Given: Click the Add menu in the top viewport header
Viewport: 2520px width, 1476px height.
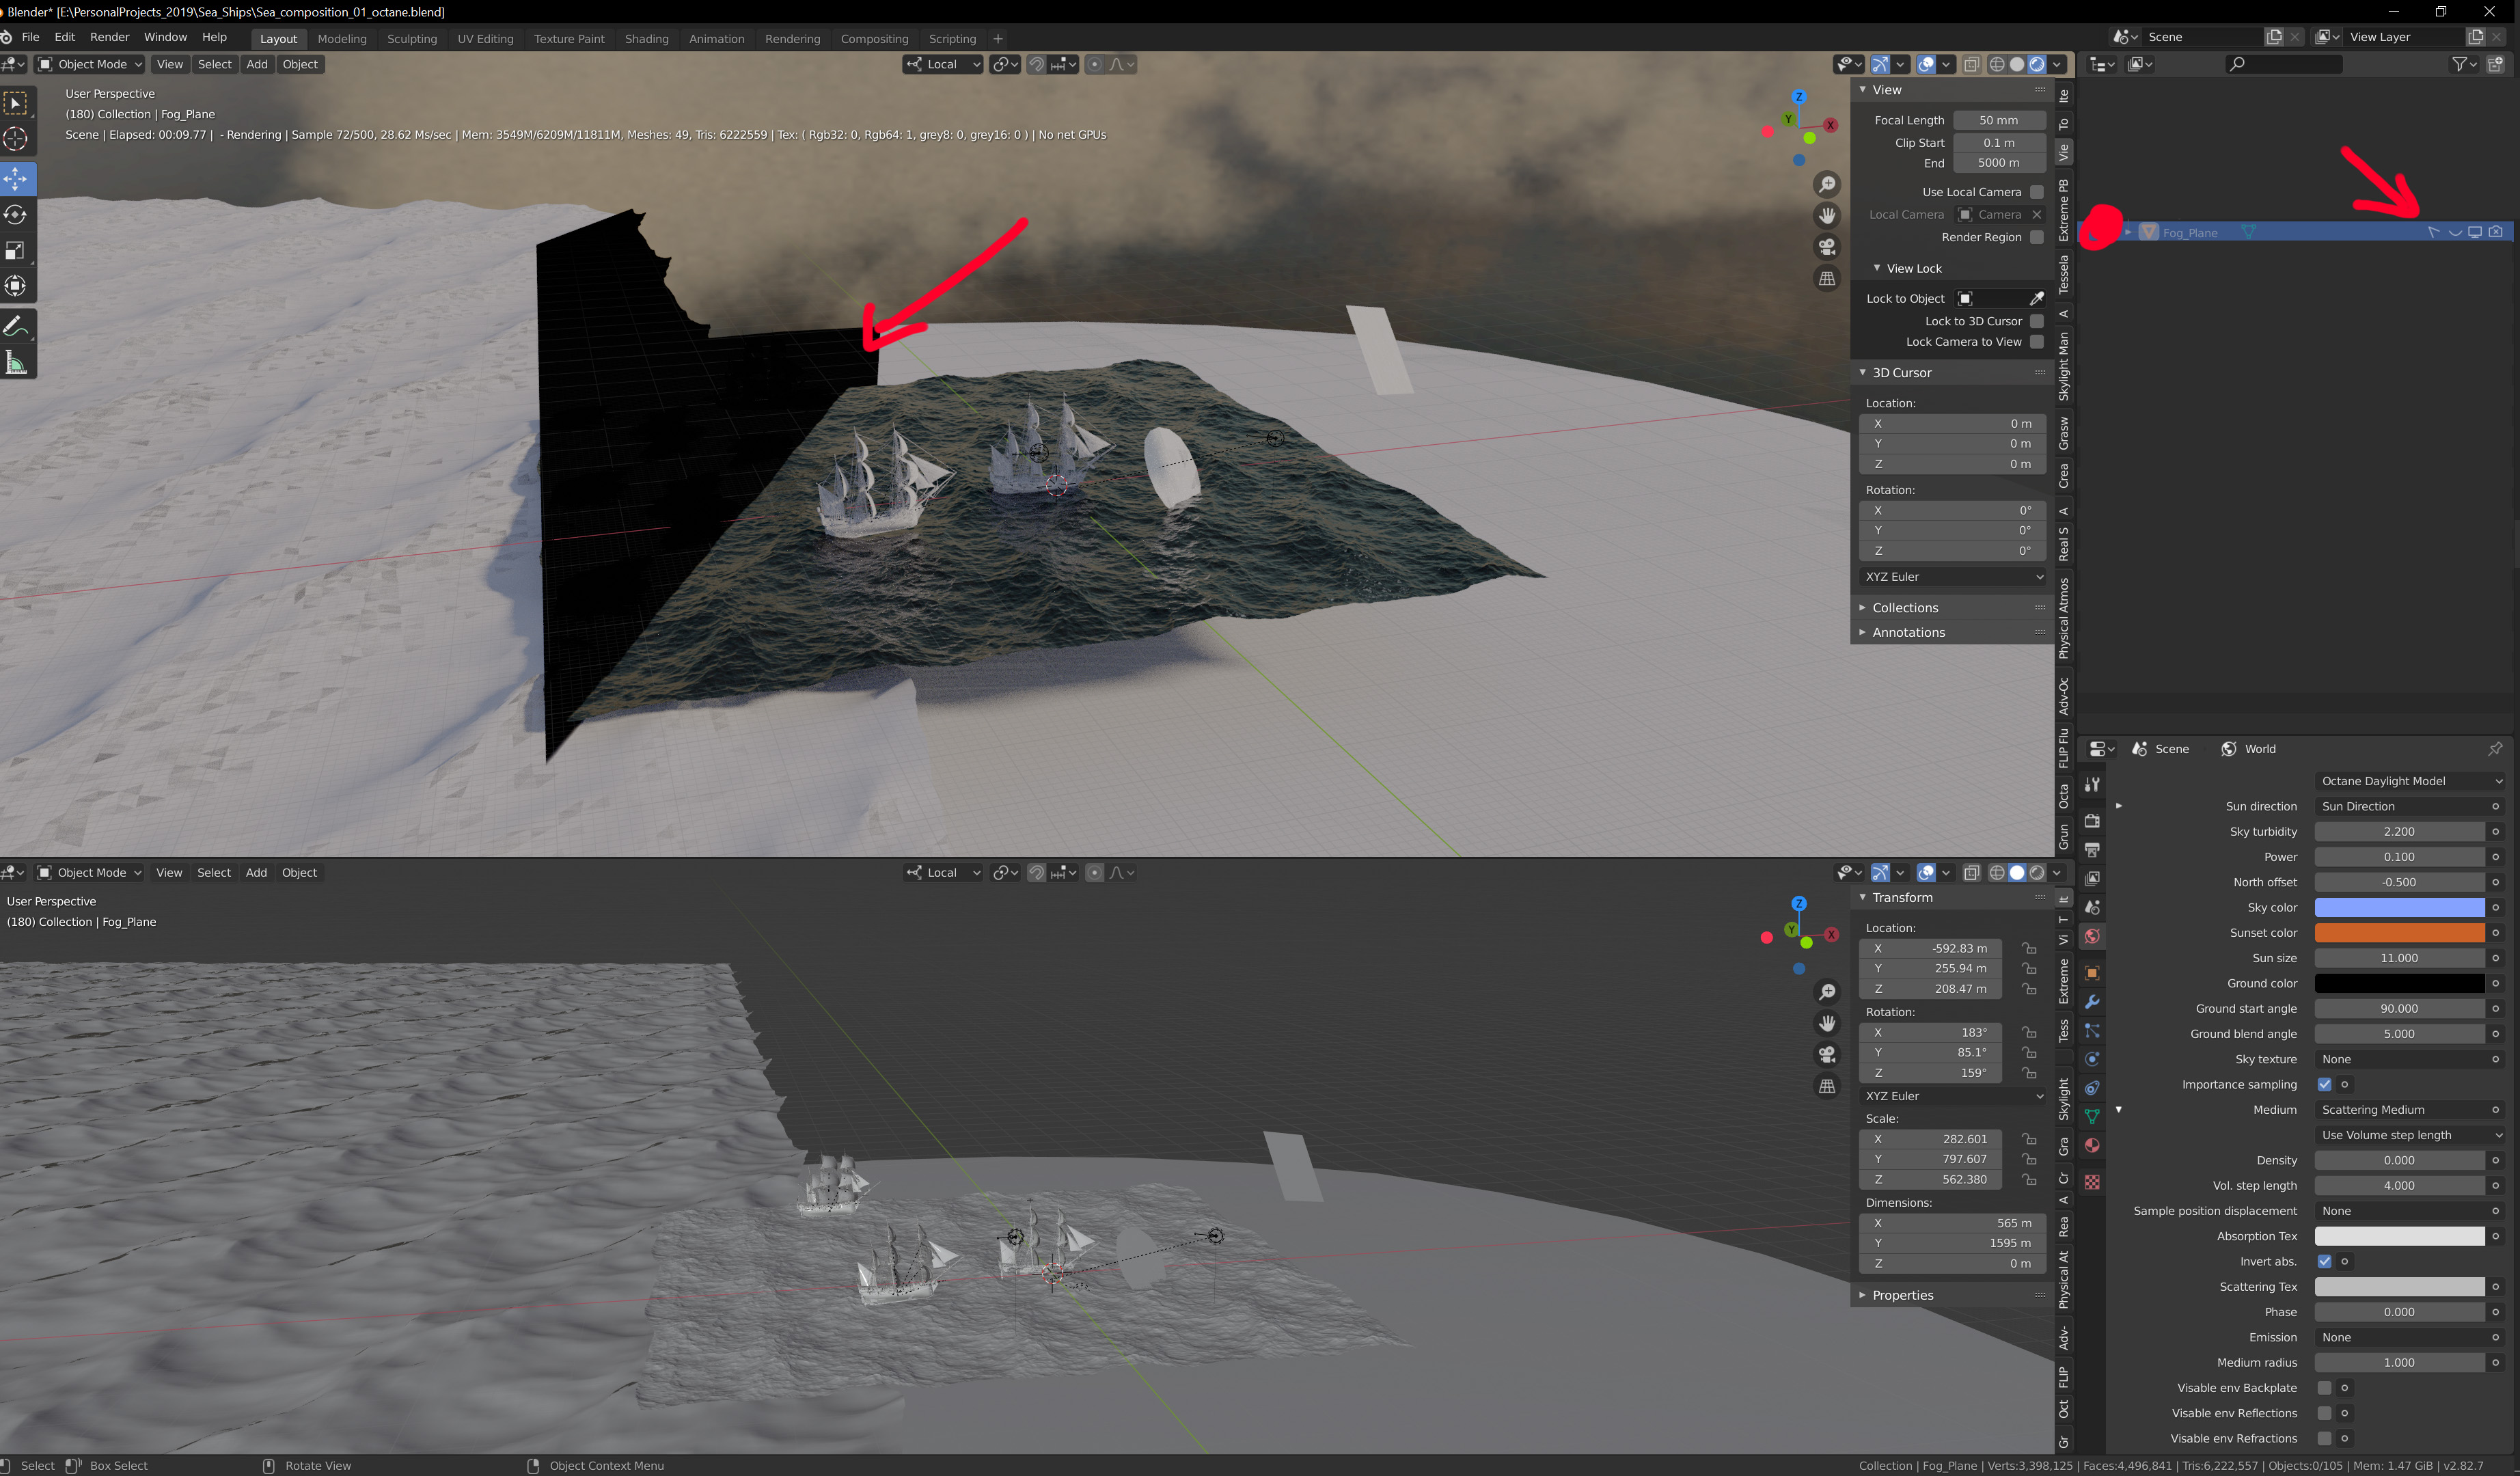Looking at the screenshot, I should click(x=257, y=64).
